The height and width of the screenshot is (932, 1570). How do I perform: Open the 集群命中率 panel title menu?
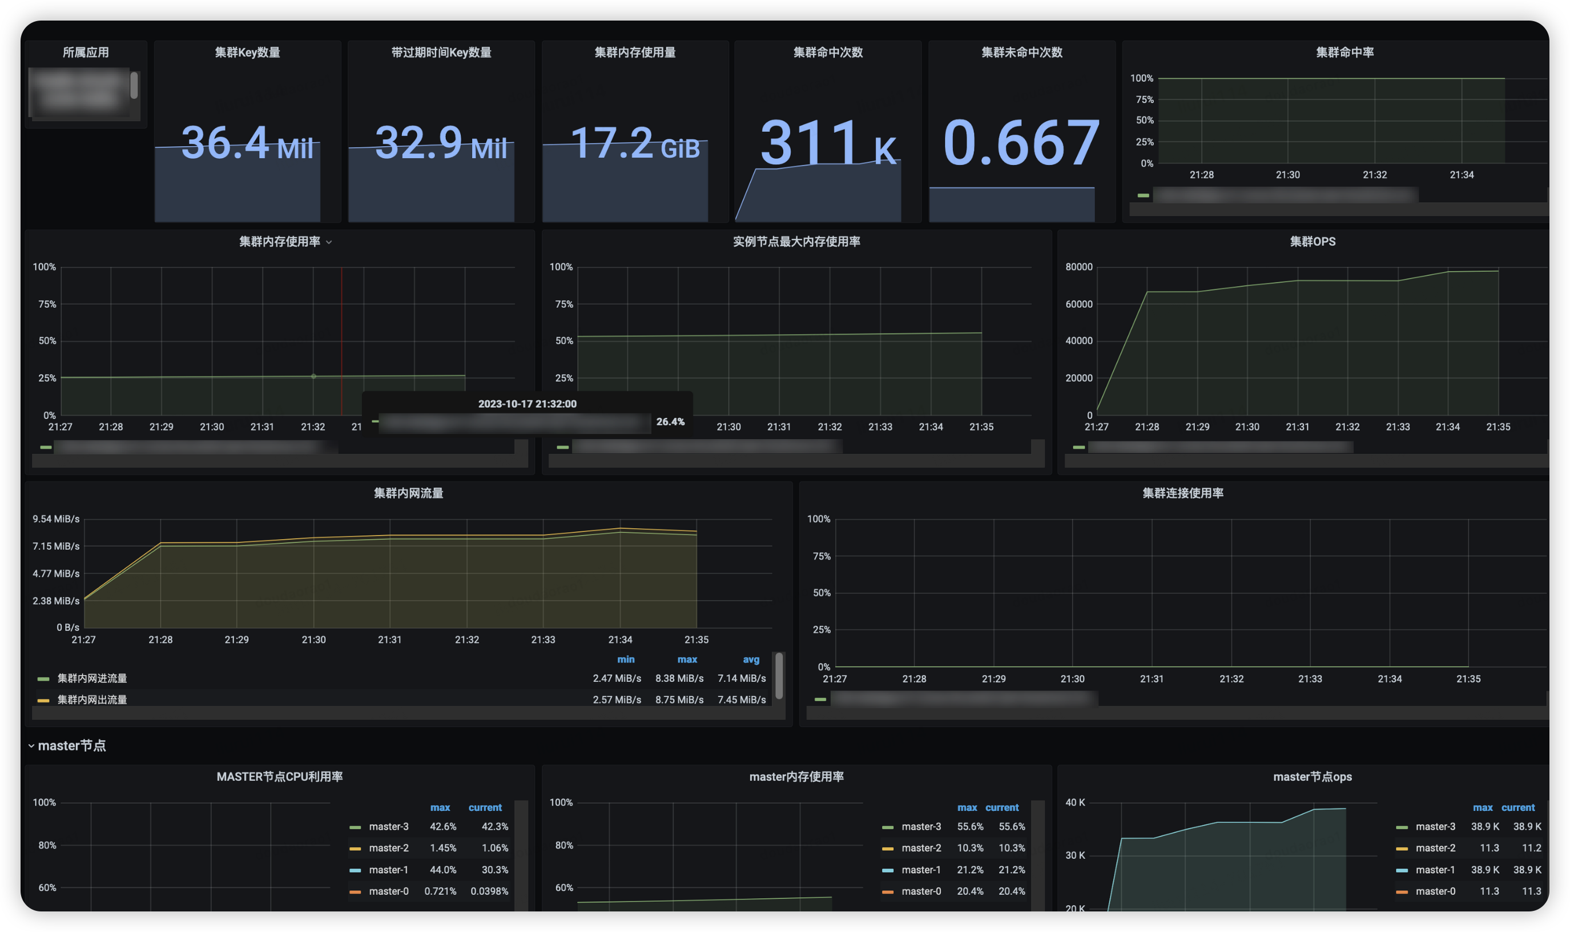tap(1344, 53)
